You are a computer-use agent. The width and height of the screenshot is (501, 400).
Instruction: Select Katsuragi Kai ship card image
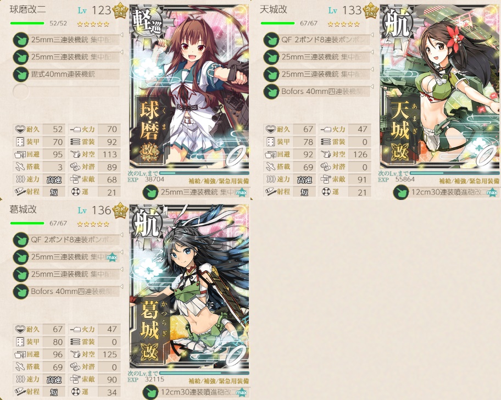189,287
